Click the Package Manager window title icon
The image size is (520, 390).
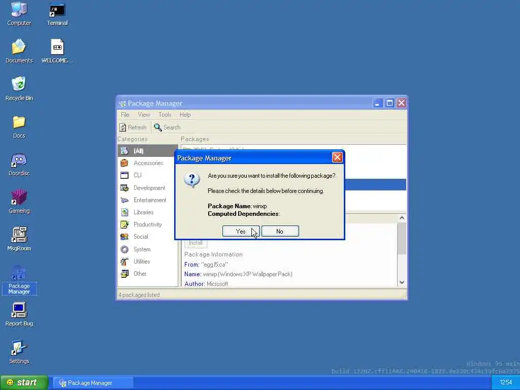coord(122,103)
